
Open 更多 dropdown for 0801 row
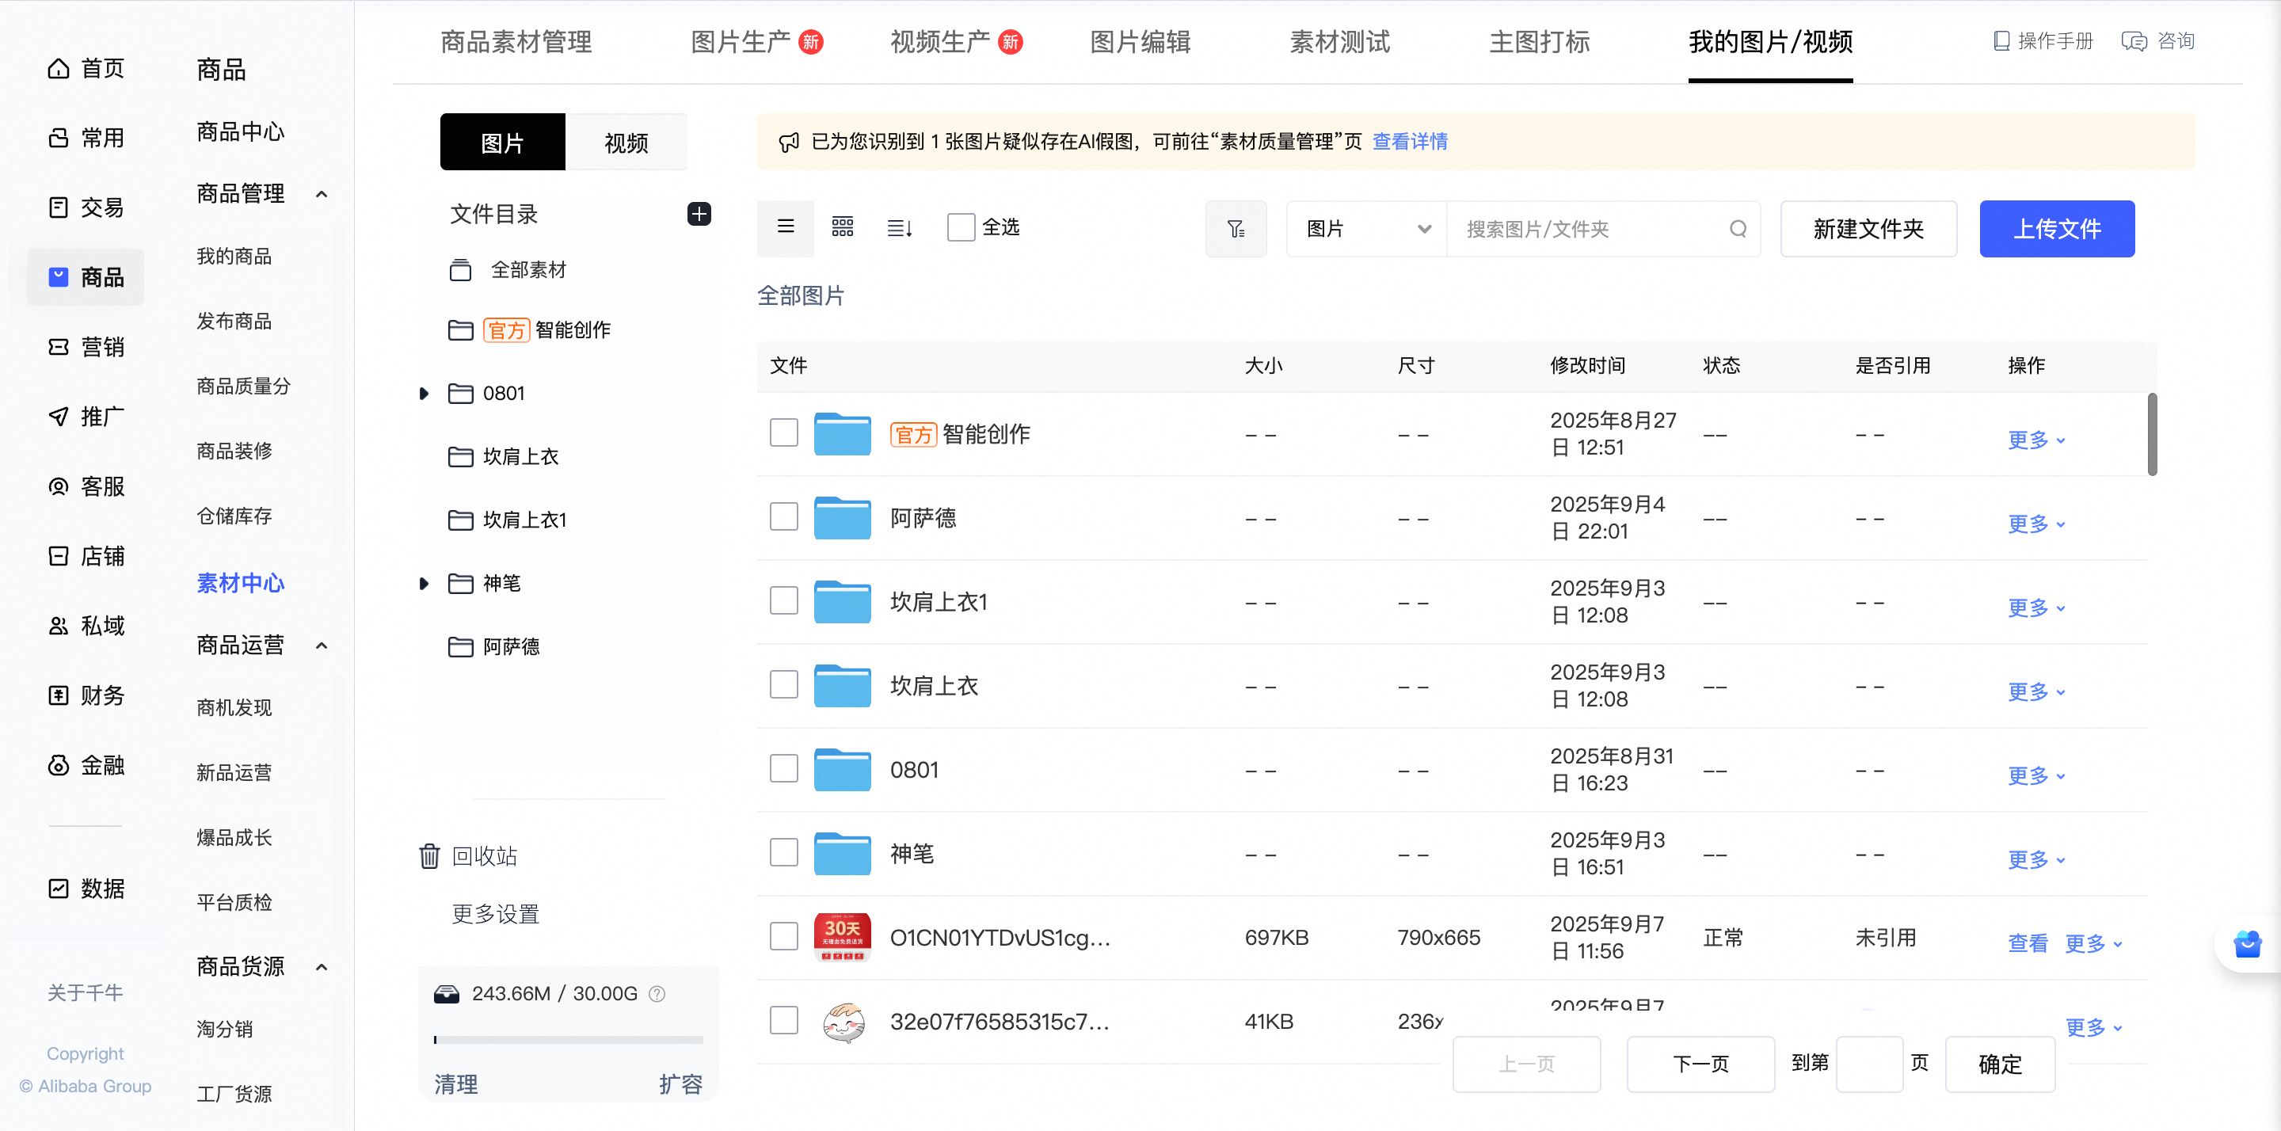pyautogui.click(x=2035, y=776)
